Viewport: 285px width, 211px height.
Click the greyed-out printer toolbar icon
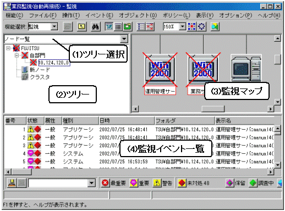pos(68,27)
